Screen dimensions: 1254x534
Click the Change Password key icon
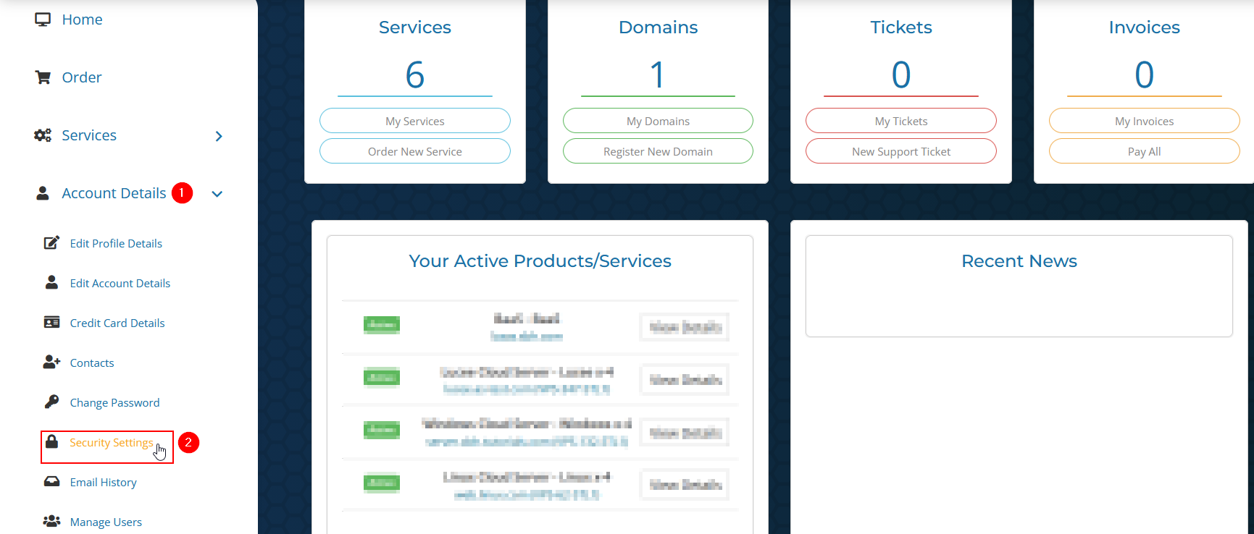51,402
